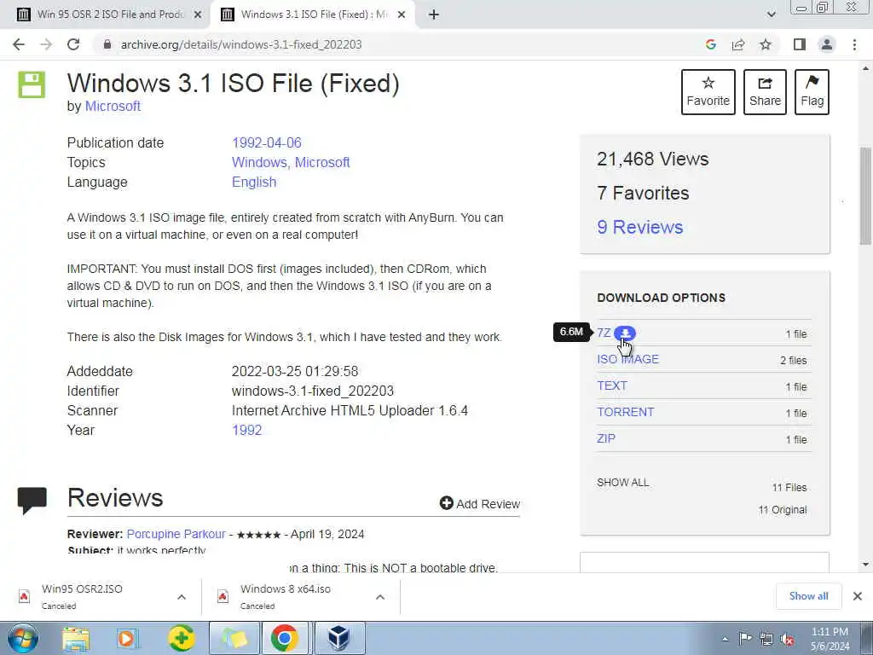Image resolution: width=873 pixels, height=655 pixels.
Task: Open the Windows Start menu
Action: tap(23, 638)
